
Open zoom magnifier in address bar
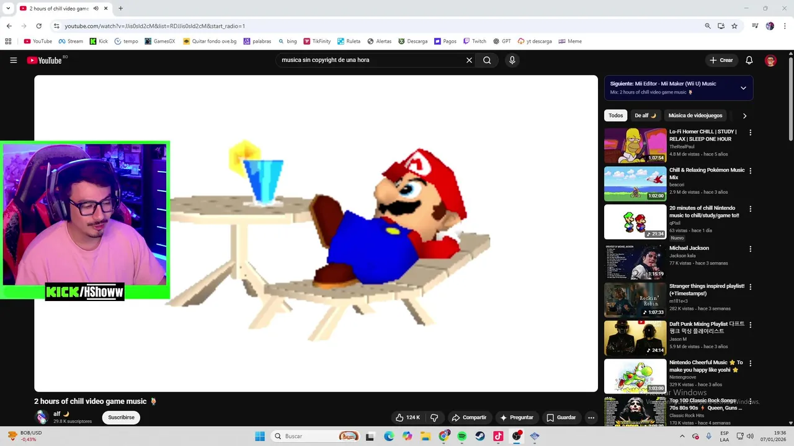[708, 26]
